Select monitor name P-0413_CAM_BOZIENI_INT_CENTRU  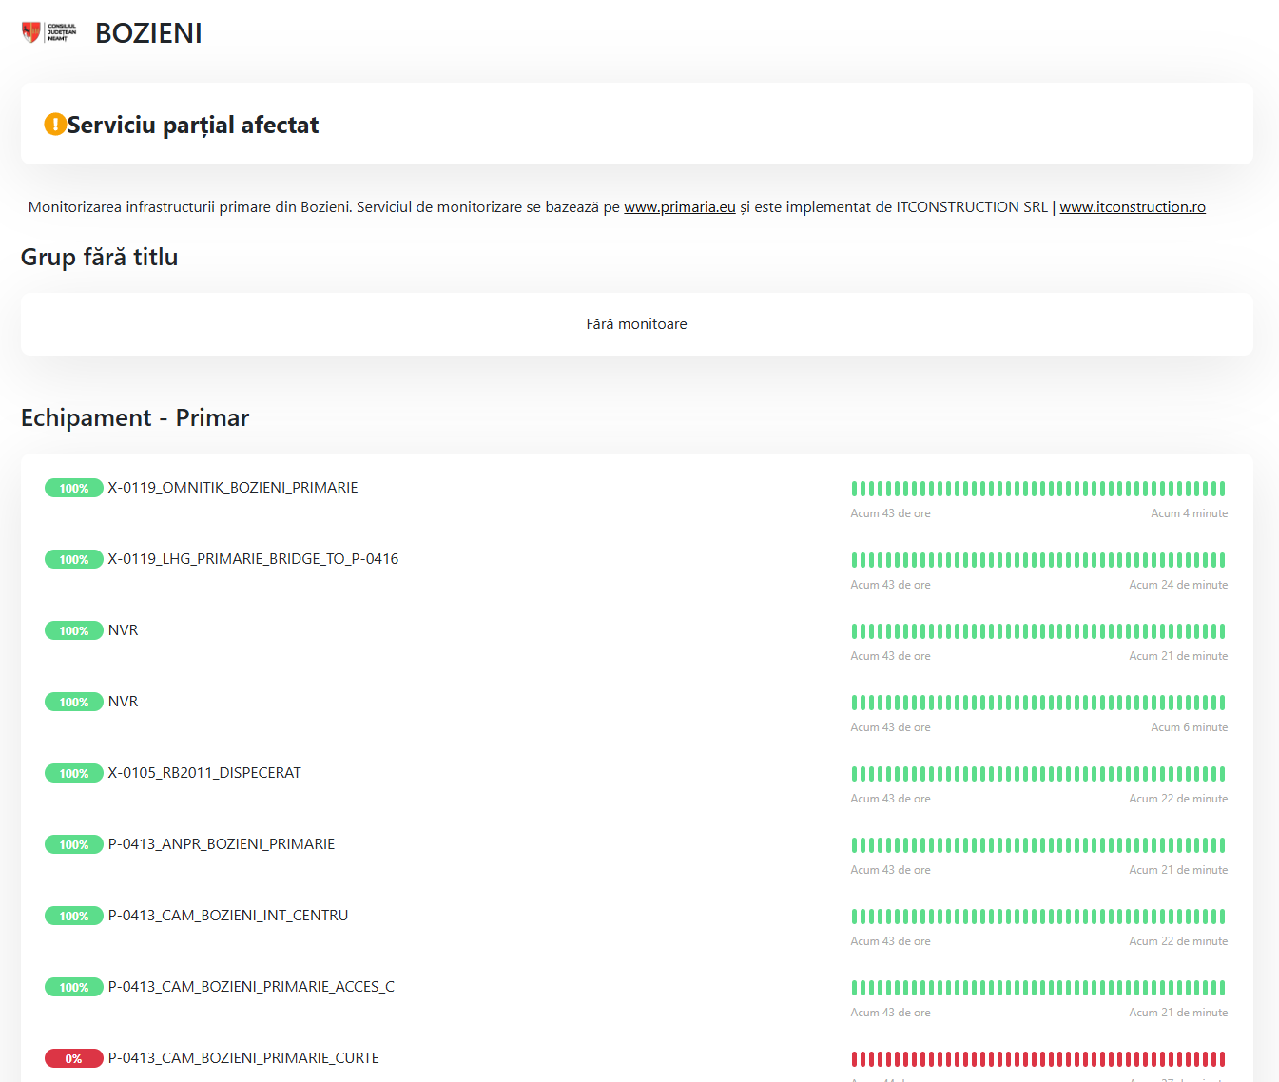228,916
